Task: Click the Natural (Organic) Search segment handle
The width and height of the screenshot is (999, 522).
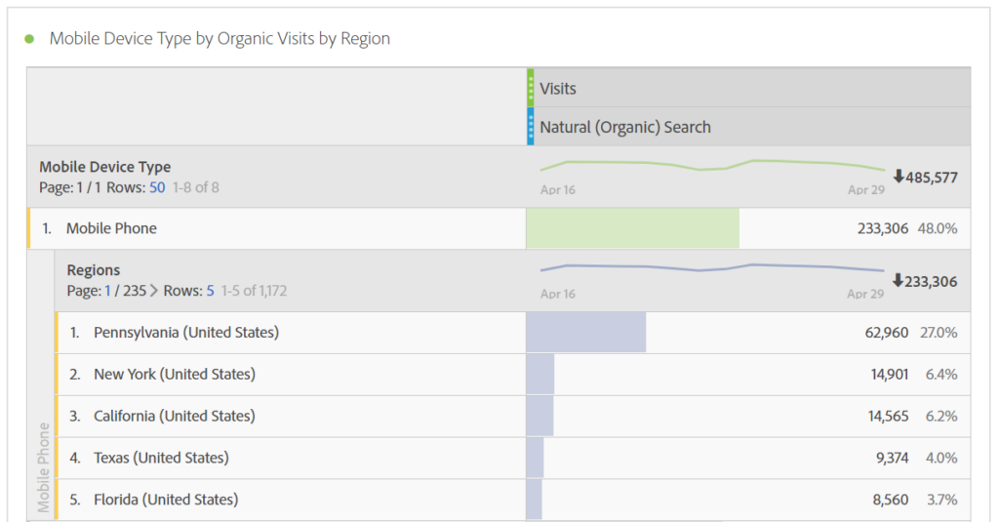Action: 531,127
